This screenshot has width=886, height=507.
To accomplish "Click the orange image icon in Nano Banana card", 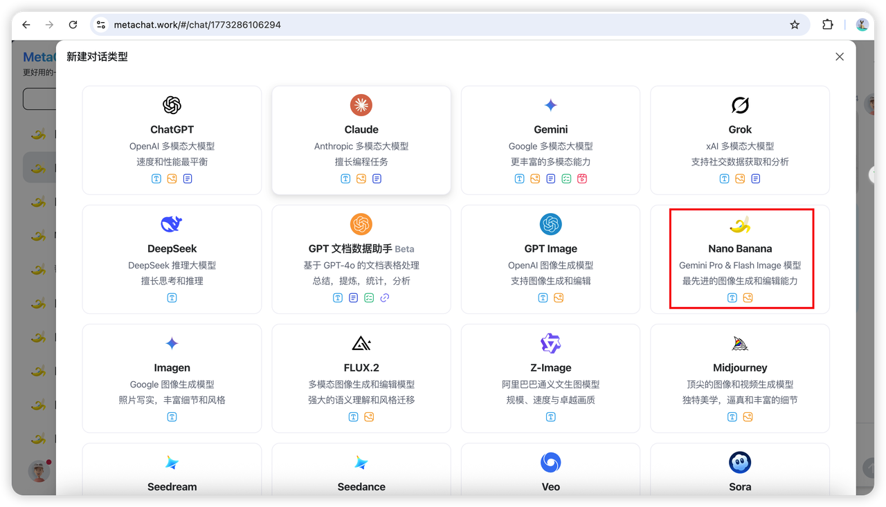I will point(748,297).
